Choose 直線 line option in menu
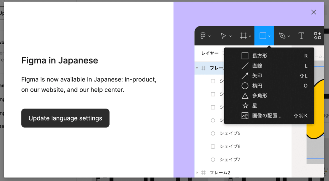 [257, 66]
